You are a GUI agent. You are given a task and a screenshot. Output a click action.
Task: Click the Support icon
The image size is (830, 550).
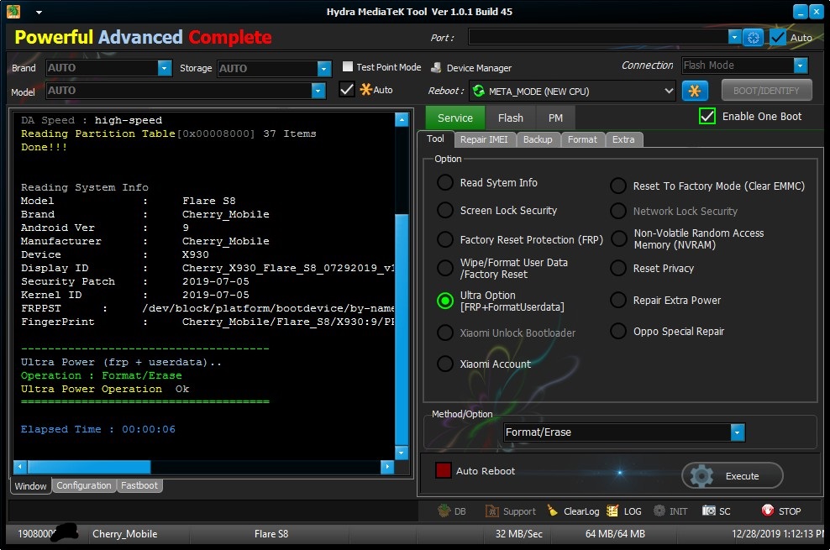pos(491,511)
